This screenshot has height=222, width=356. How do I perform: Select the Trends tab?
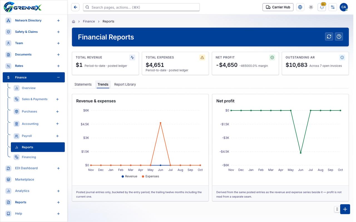coord(103,84)
